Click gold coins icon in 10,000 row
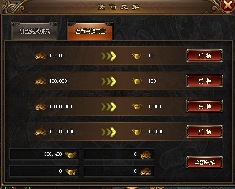The image size is (235, 189). click(41, 56)
